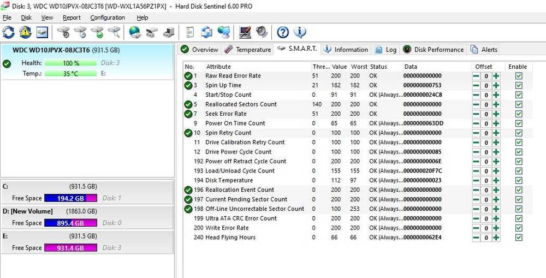The width and height of the screenshot is (546, 278).
Task: Open the Alerts tab
Action: click(484, 50)
